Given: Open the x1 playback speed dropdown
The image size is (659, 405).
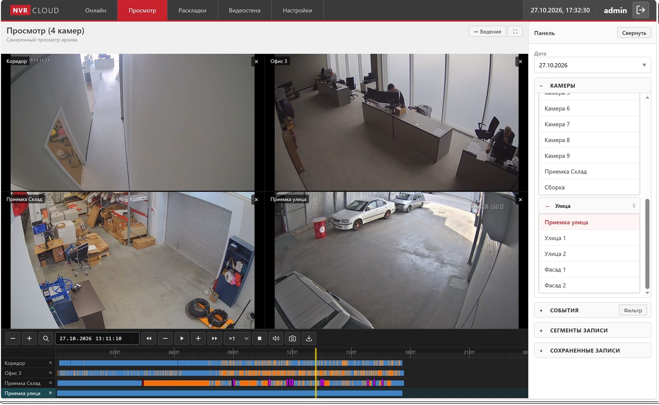Looking at the screenshot, I should (x=238, y=338).
